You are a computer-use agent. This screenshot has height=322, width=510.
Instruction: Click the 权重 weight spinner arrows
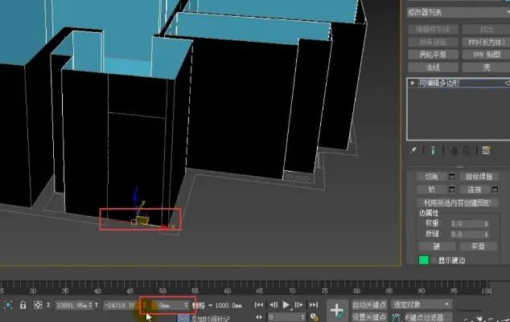(x=486, y=224)
